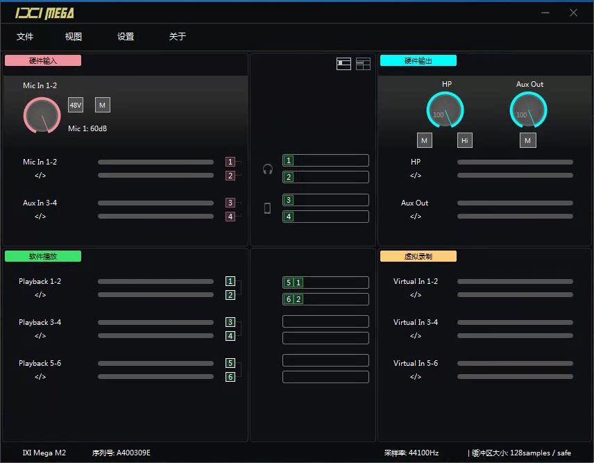Viewport: 594px width, 463px height.
Task: Click the orange 虚拟录制 section header
Action: (x=418, y=256)
